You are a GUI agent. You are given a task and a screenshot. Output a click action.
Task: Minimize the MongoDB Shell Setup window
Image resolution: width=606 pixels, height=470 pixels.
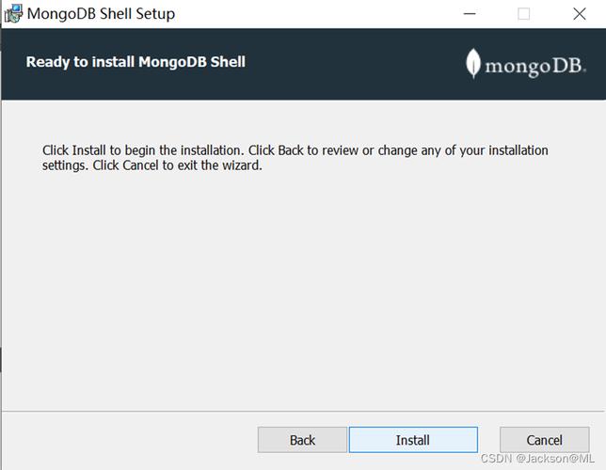470,14
